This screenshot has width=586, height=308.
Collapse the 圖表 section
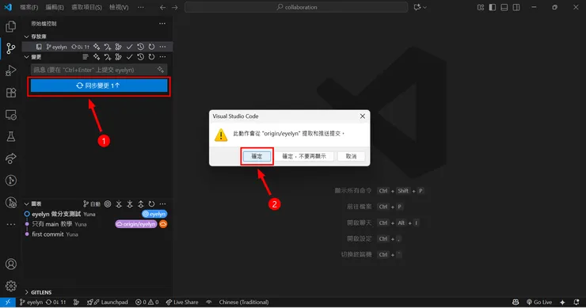[27, 203]
